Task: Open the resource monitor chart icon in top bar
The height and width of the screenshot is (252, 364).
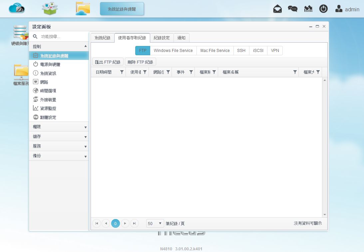Action: pyautogui.click(x=308, y=9)
